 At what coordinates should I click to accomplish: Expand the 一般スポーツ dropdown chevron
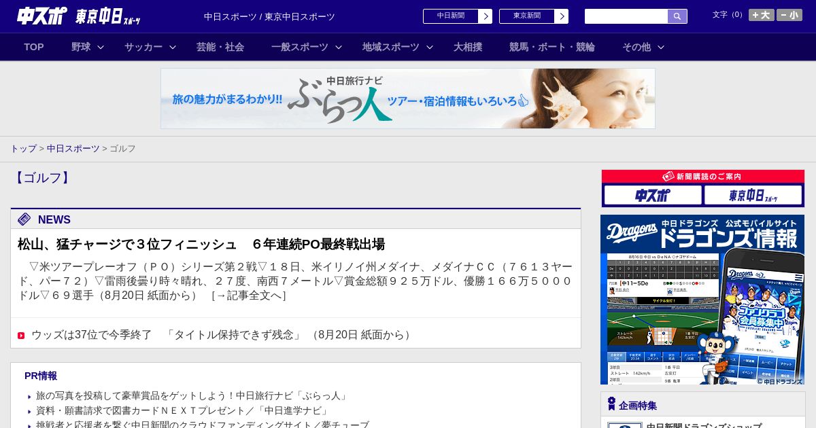339,47
